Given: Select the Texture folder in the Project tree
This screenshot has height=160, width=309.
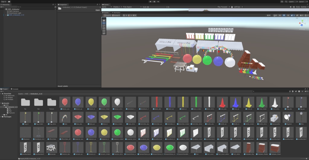Looking at the screenshot, I should coord(11,113).
